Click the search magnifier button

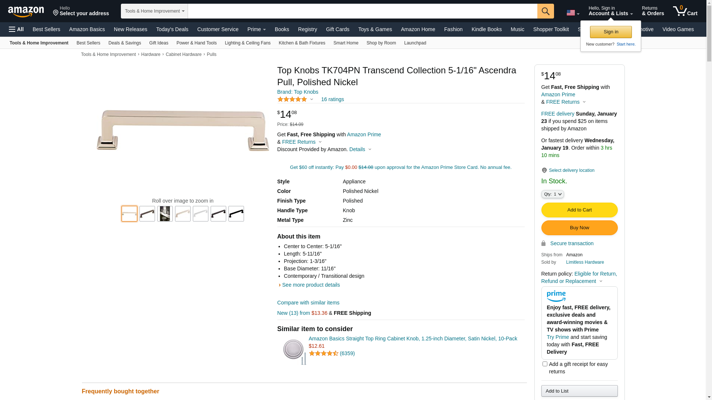(x=545, y=11)
